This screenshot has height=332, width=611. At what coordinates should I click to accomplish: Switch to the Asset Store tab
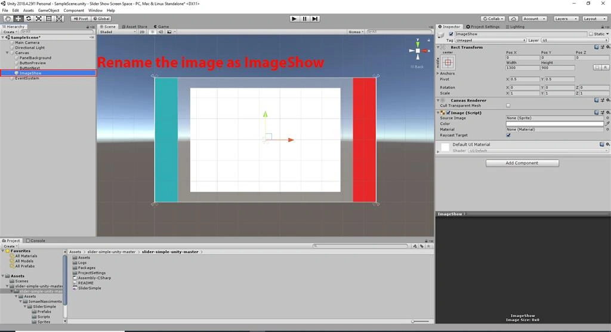[135, 26]
